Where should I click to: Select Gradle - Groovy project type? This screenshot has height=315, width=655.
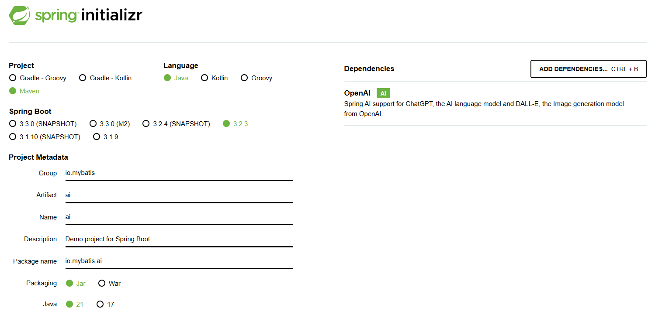(13, 78)
